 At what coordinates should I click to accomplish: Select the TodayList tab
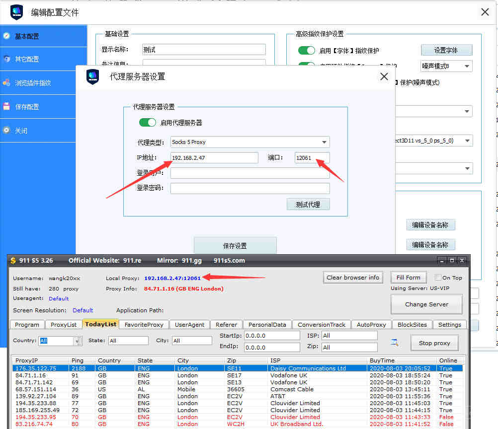[x=101, y=324]
